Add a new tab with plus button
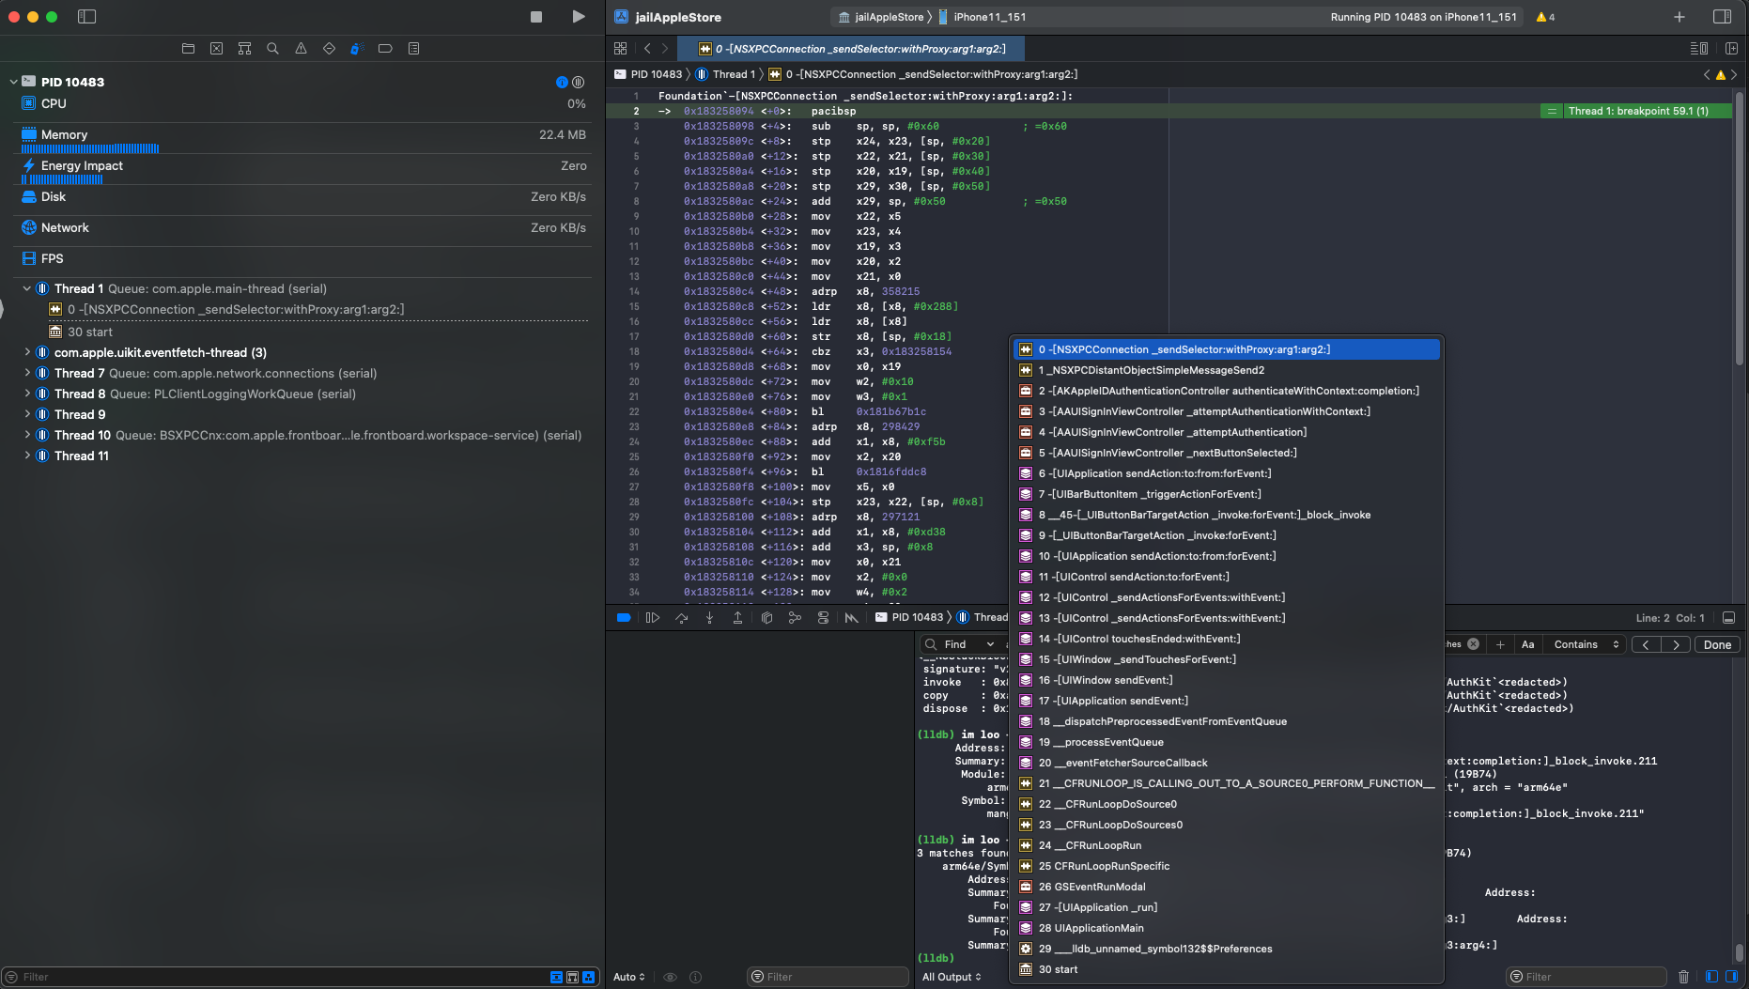This screenshot has height=989, width=1749. tap(1679, 17)
